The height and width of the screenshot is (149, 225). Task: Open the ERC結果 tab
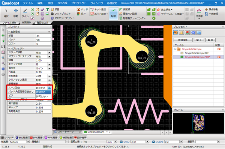22,138
